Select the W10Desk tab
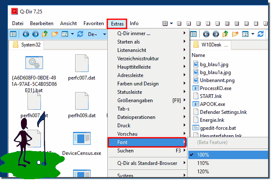Screen dimensions: 271x180 [211, 45]
